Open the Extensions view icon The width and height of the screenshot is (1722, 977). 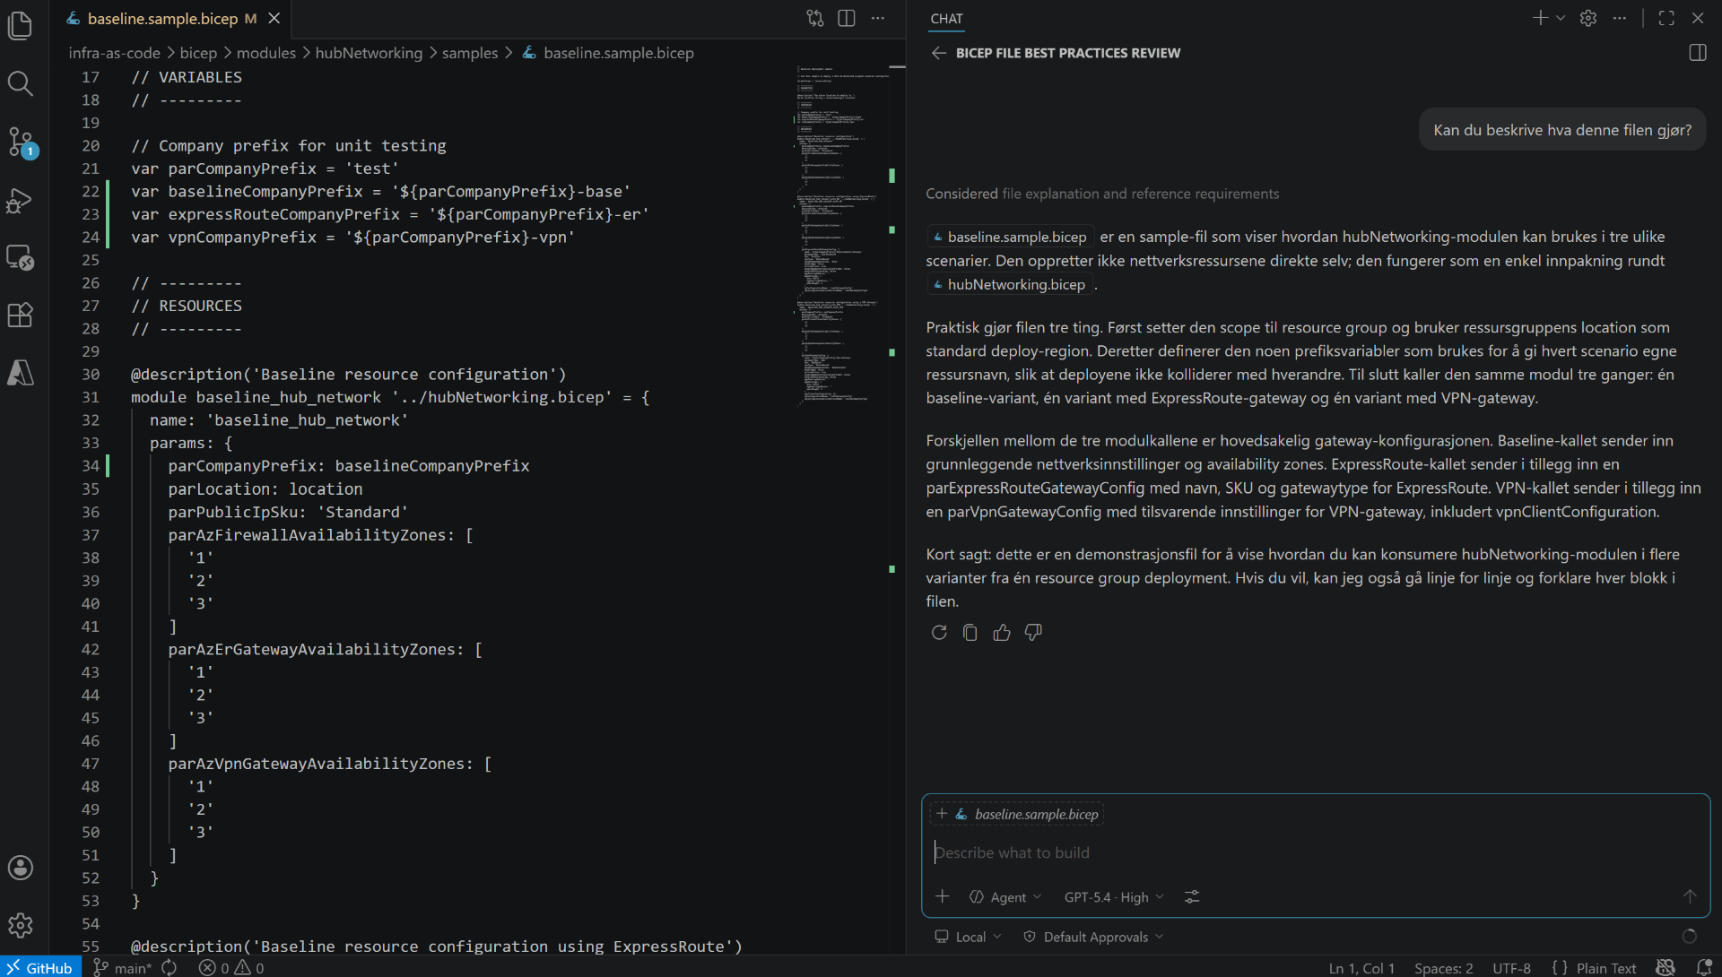(x=20, y=315)
